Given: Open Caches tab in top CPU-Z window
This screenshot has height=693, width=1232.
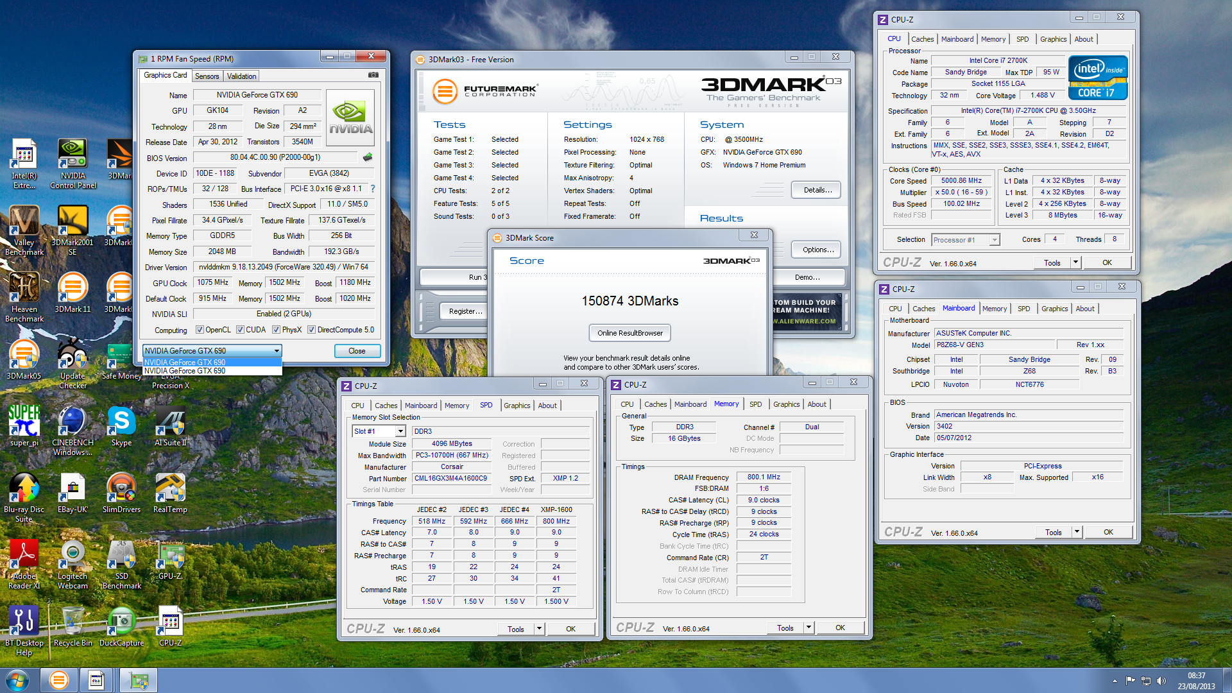Looking at the screenshot, I should click(x=922, y=39).
